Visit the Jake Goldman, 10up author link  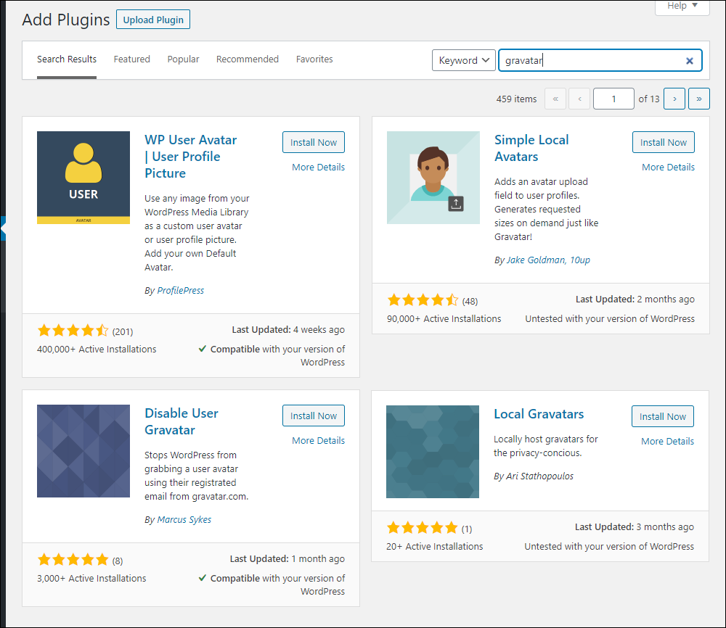pos(548,260)
